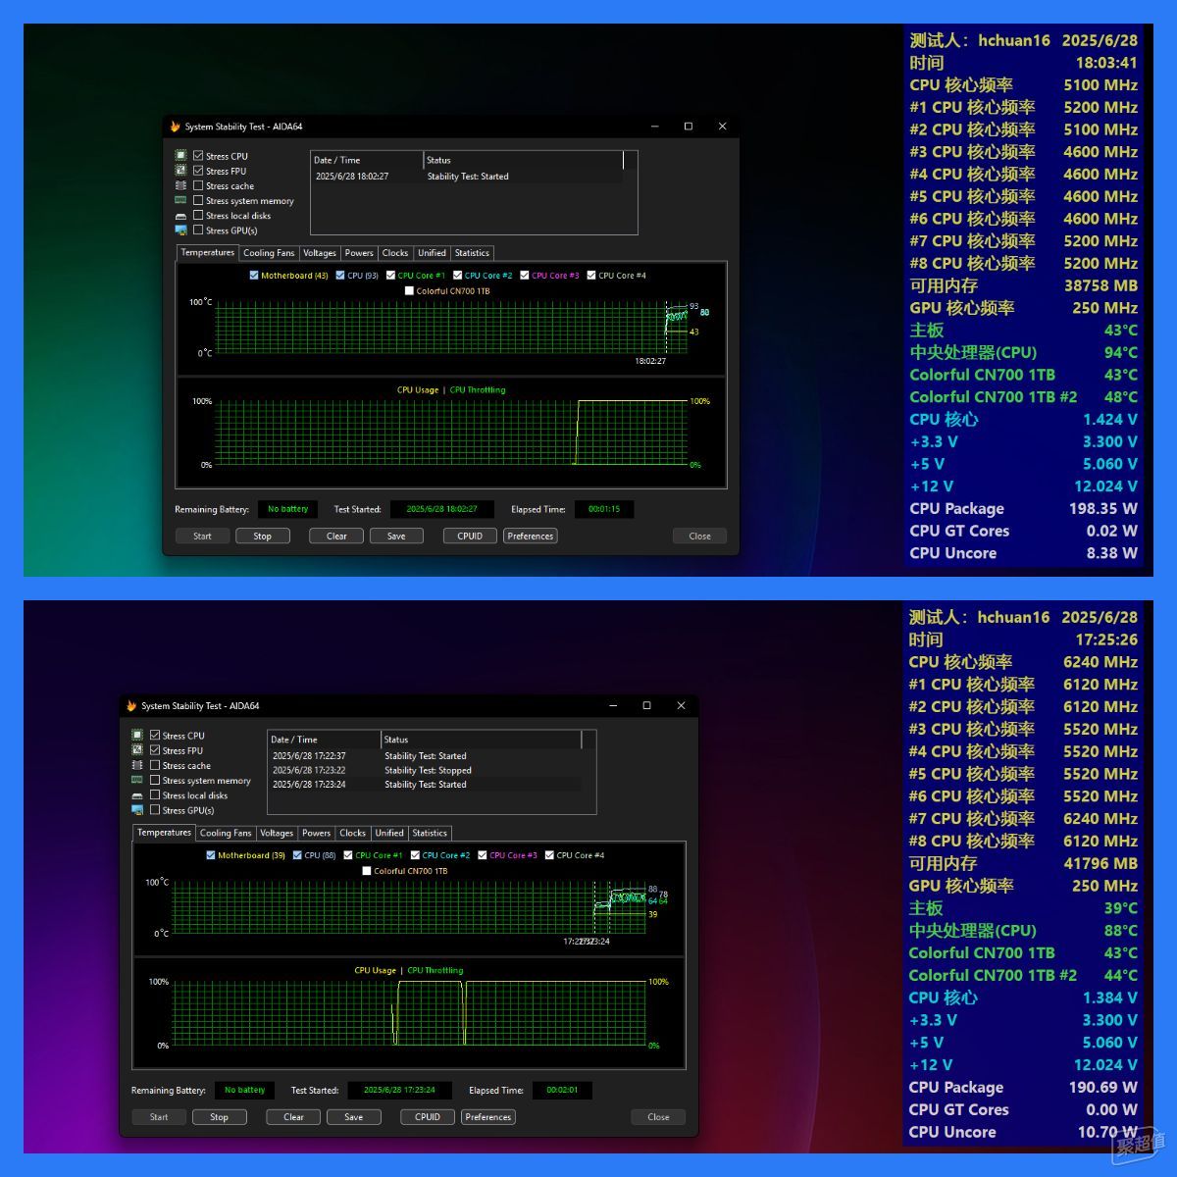Click the Stress cache icon in 18:02 test window
Screen dimensions: 1177x1177
(x=180, y=185)
